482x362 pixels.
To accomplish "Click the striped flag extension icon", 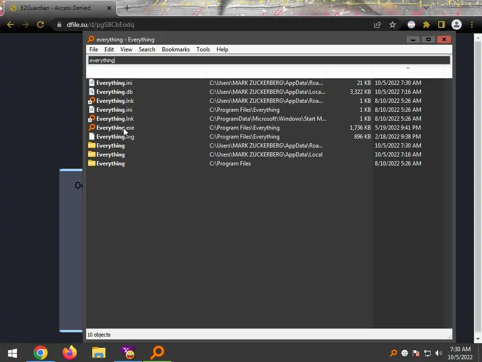I will tap(411, 25).
